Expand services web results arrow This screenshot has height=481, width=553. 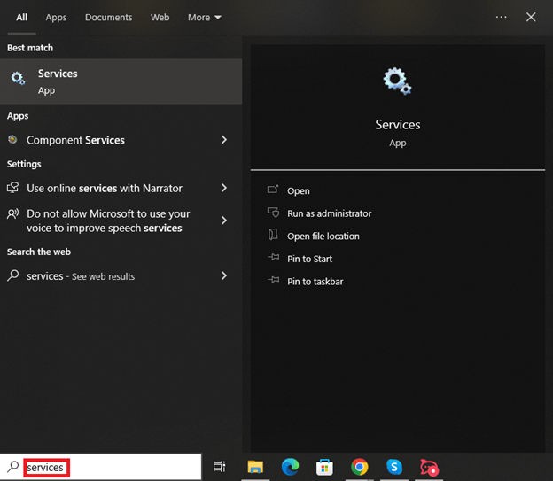pos(224,275)
